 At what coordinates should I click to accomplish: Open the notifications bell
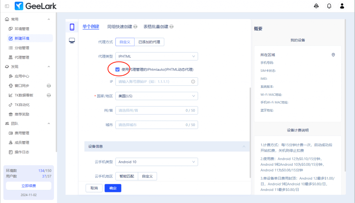(x=329, y=6)
